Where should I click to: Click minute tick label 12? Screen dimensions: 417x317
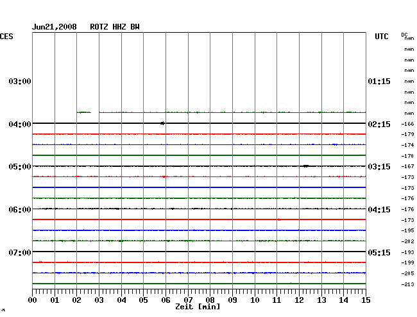(299, 300)
